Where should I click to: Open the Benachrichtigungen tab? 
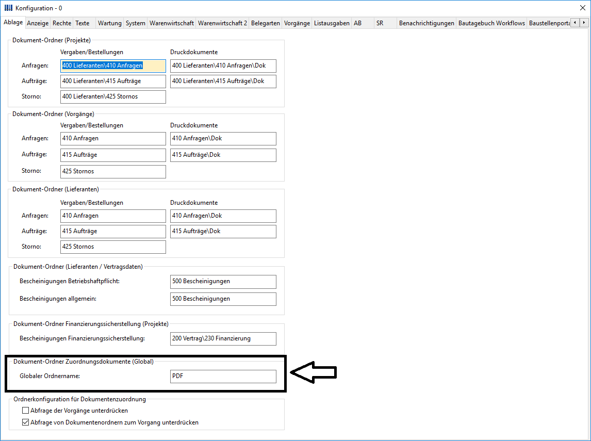click(x=426, y=23)
